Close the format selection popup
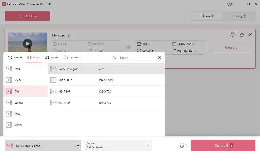 pyautogui.click(x=159, y=58)
